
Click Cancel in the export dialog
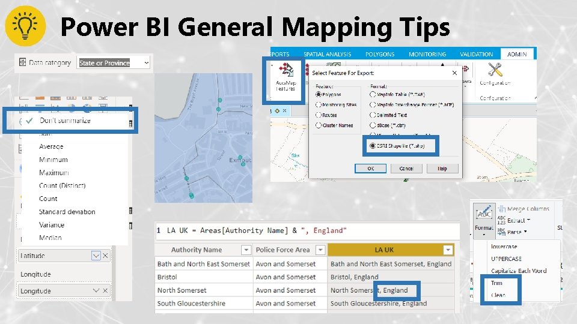[406, 168]
